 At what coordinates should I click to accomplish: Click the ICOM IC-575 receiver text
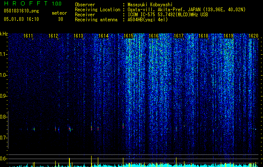click(168, 15)
